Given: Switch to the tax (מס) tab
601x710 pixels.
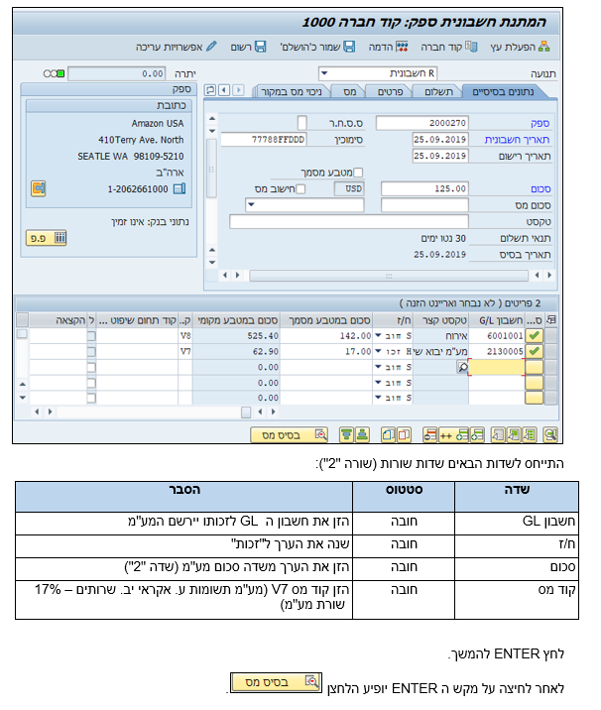Looking at the screenshot, I should click(349, 92).
